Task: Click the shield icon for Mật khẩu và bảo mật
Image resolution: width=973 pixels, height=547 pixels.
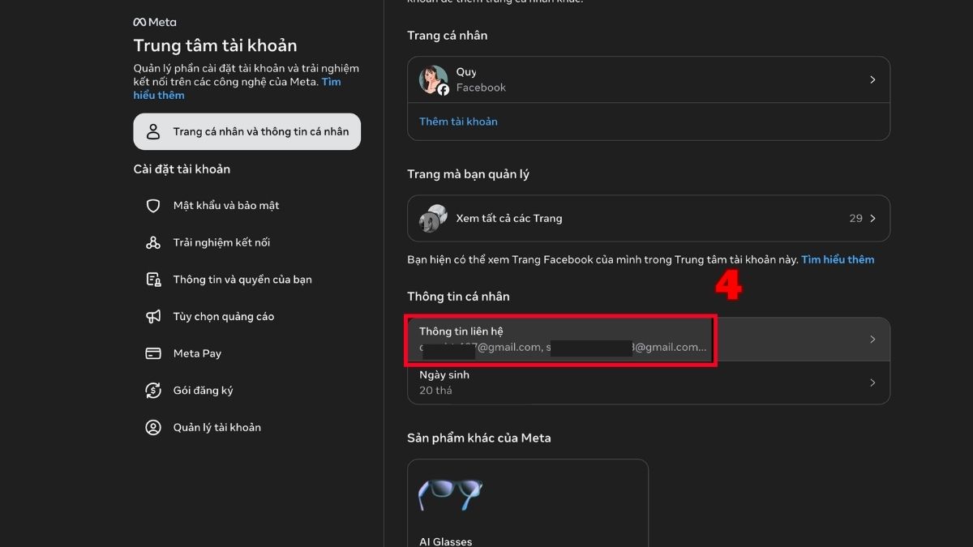Action: point(153,206)
